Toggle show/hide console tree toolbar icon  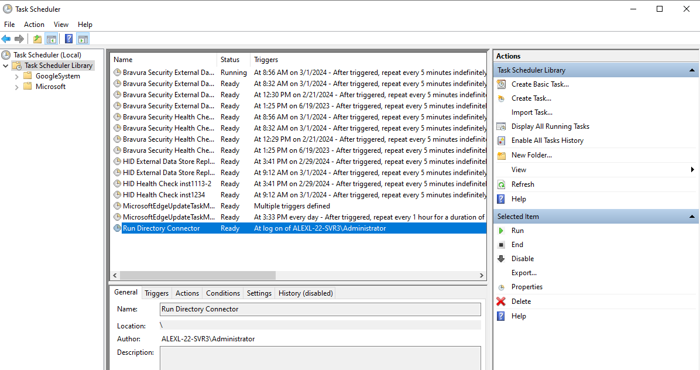[52, 39]
